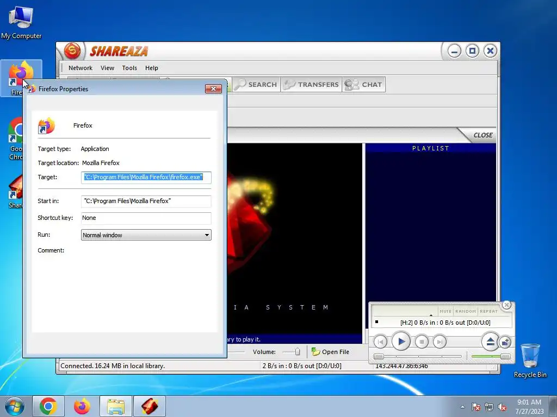
Task: Close the Shareaza window
Action: pyautogui.click(x=490, y=51)
